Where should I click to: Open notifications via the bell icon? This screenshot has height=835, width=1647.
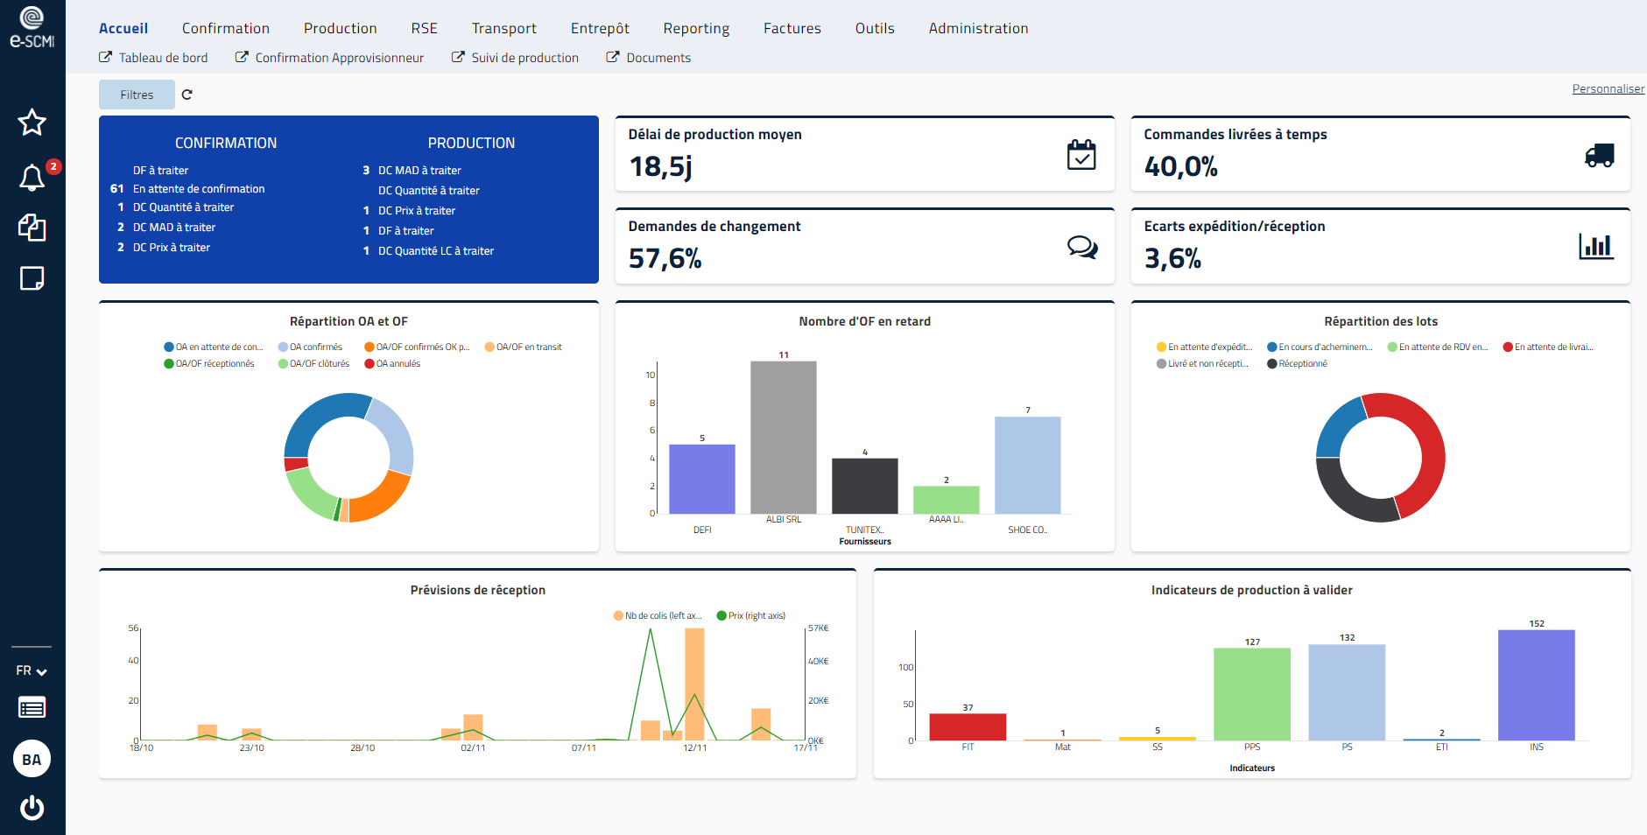click(x=32, y=178)
